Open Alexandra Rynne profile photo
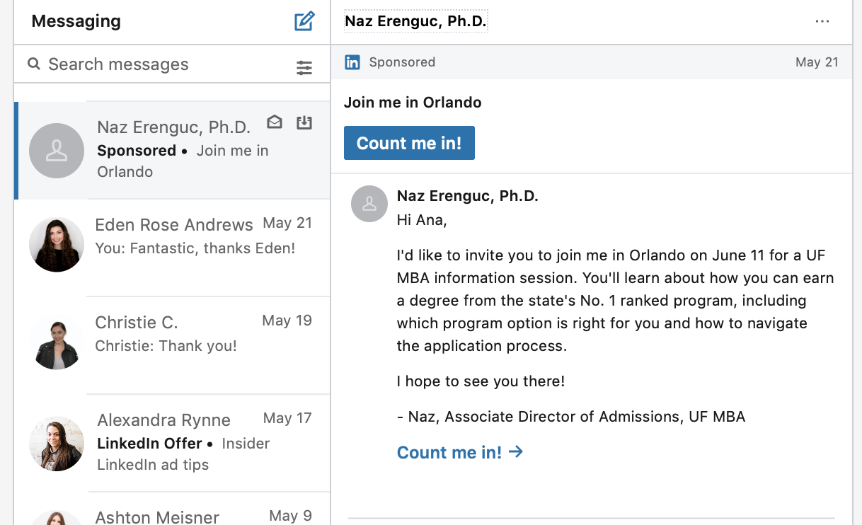 (x=57, y=444)
